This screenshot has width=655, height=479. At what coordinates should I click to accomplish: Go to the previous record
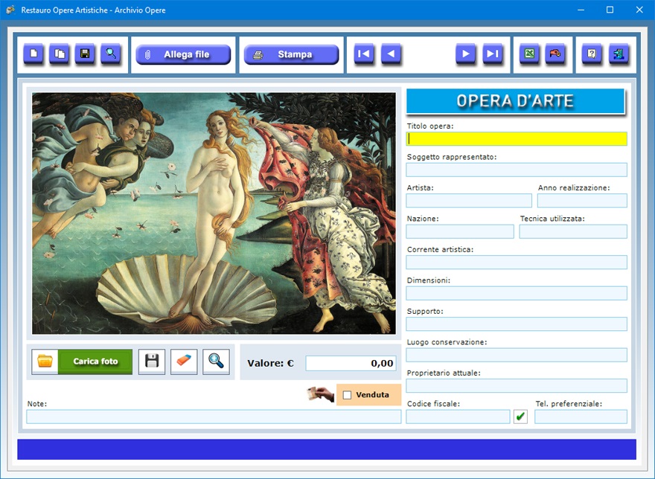coord(391,54)
